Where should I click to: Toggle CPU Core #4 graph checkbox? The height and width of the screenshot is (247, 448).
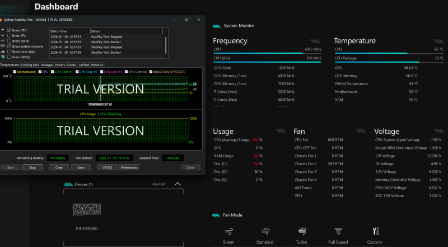tap(127, 72)
